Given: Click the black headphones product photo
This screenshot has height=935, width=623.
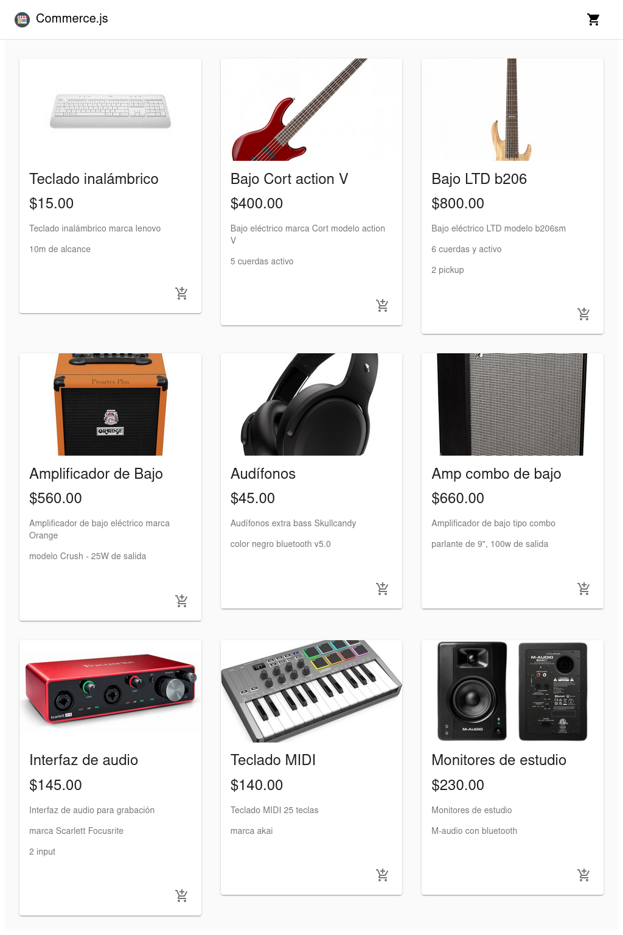Looking at the screenshot, I should [x=311, y=404].
